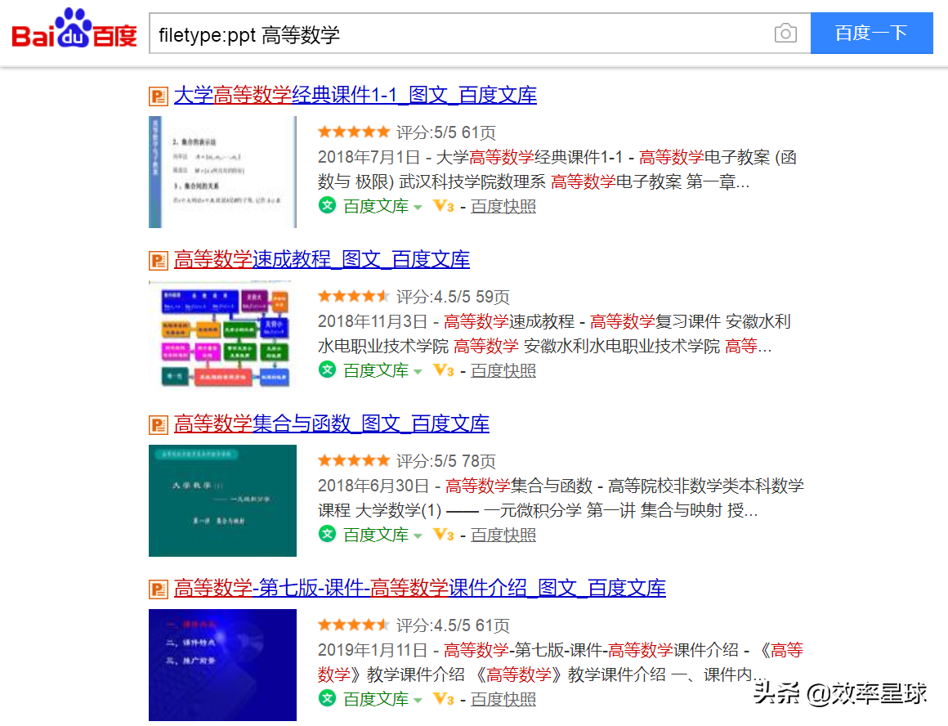This screenshot has height=726, width=948.
Task: Click the Baidu logo
Action: pos(74,29)
